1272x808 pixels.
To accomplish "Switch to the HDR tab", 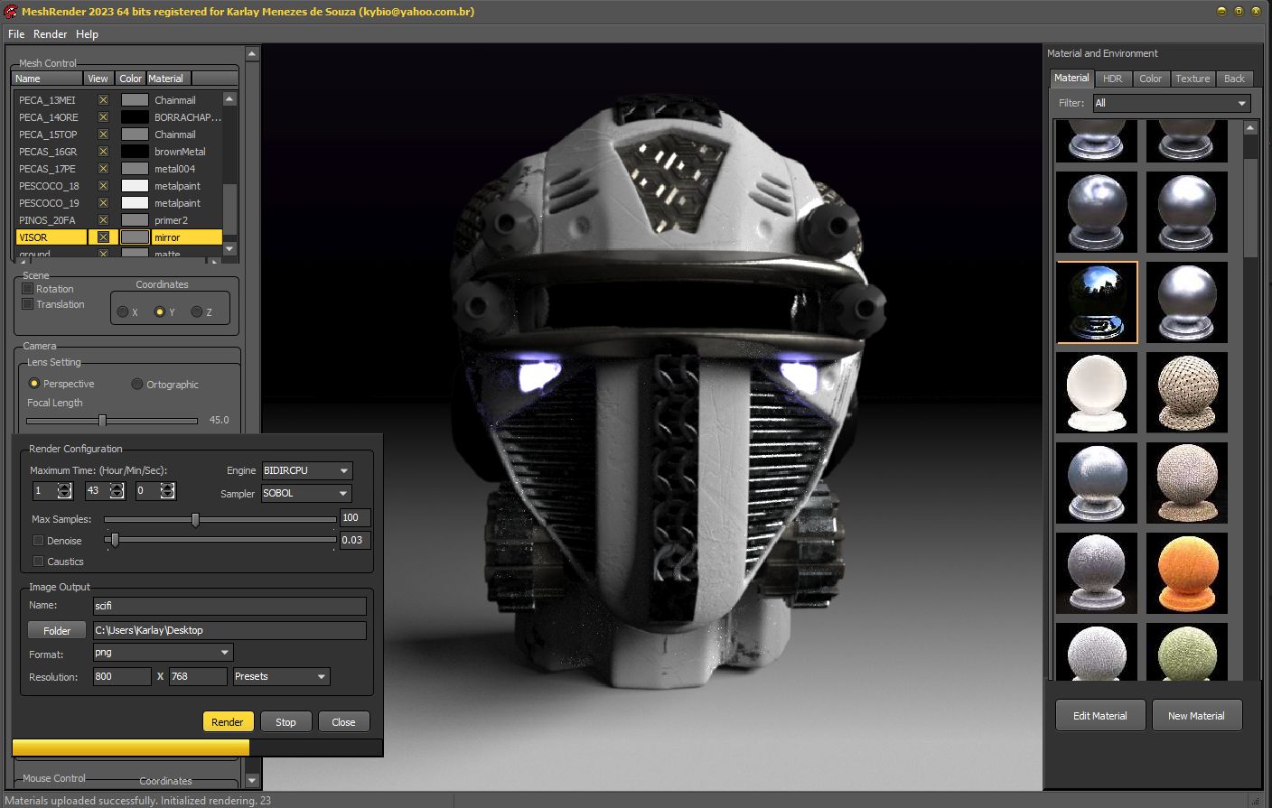I will tap(1113, 79).
